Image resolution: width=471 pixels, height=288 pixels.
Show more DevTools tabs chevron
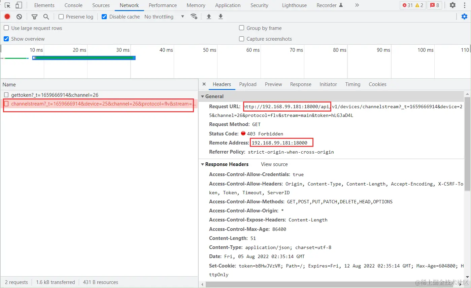(357, 5)
